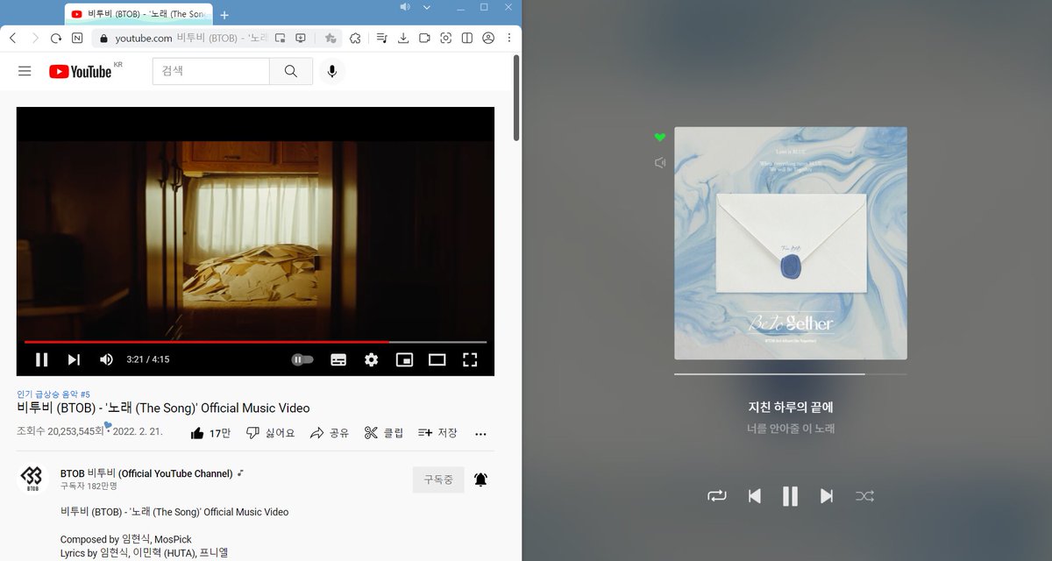Save the video with 저장

coord(437,433)
